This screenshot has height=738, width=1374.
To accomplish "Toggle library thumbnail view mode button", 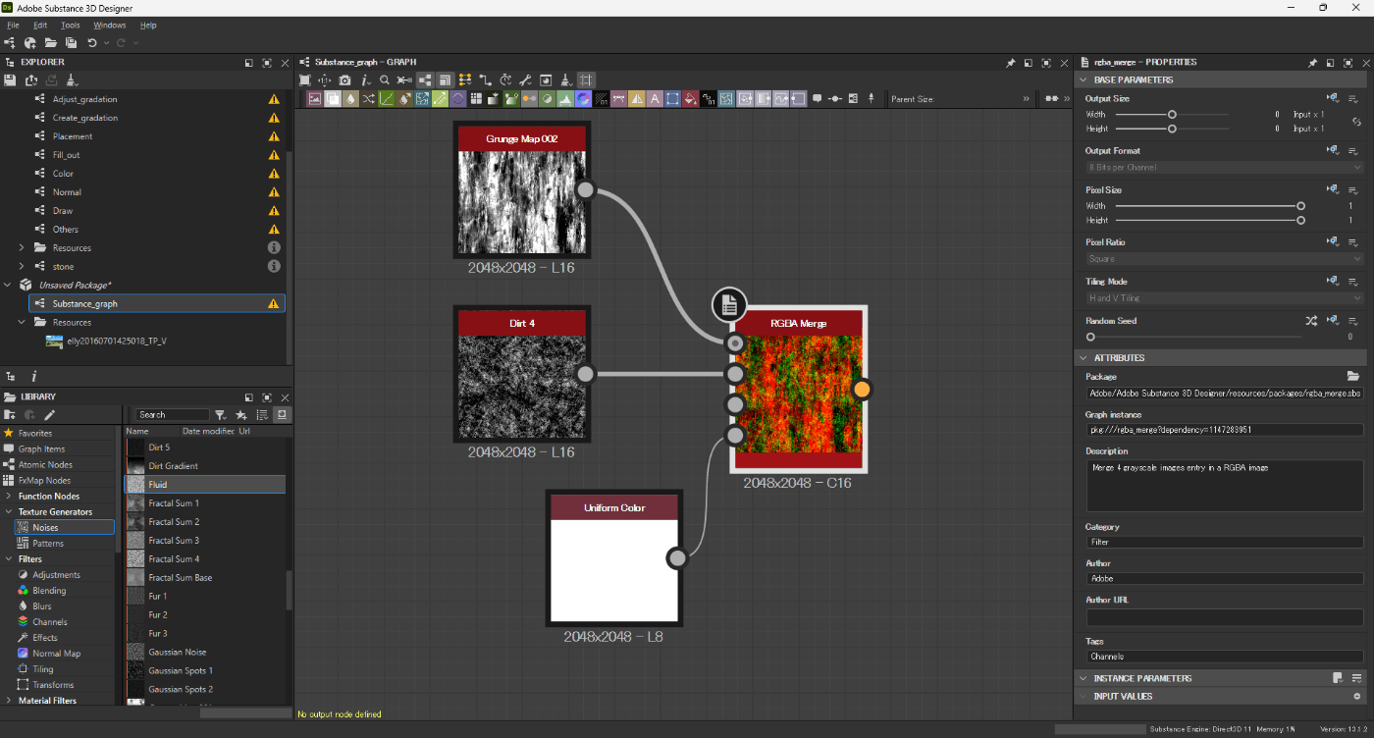I will click(282, 415).
